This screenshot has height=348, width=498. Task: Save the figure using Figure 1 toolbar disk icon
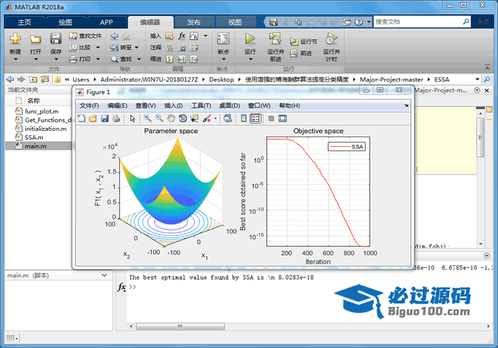(x=104, y=118)
